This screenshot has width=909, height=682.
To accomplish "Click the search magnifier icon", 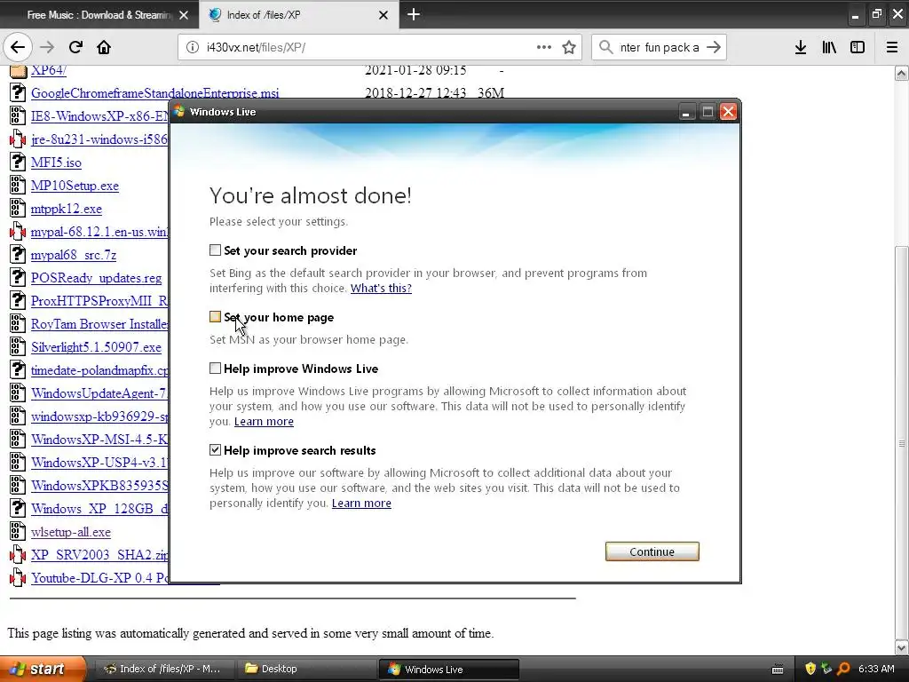I will pos(605,48).
